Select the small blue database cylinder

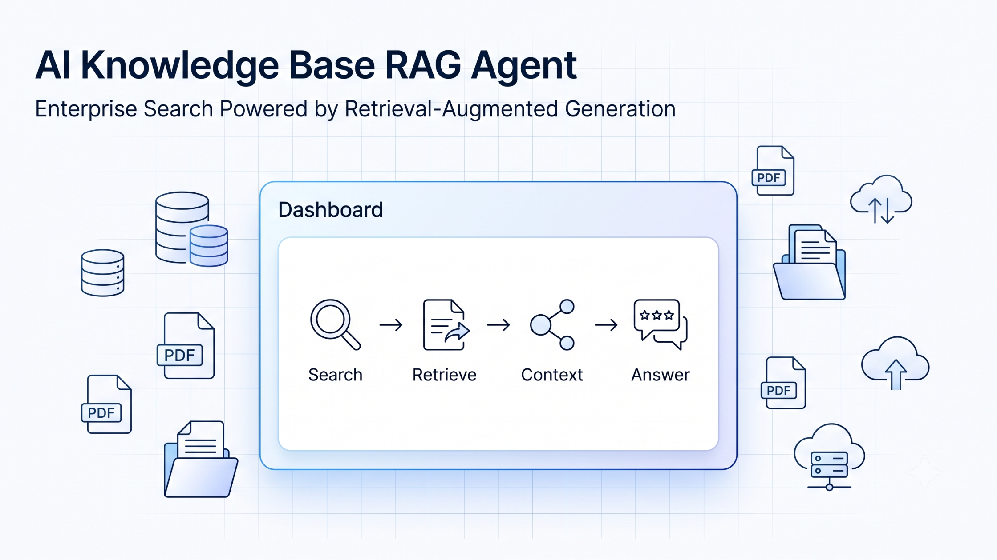[209, 246]
